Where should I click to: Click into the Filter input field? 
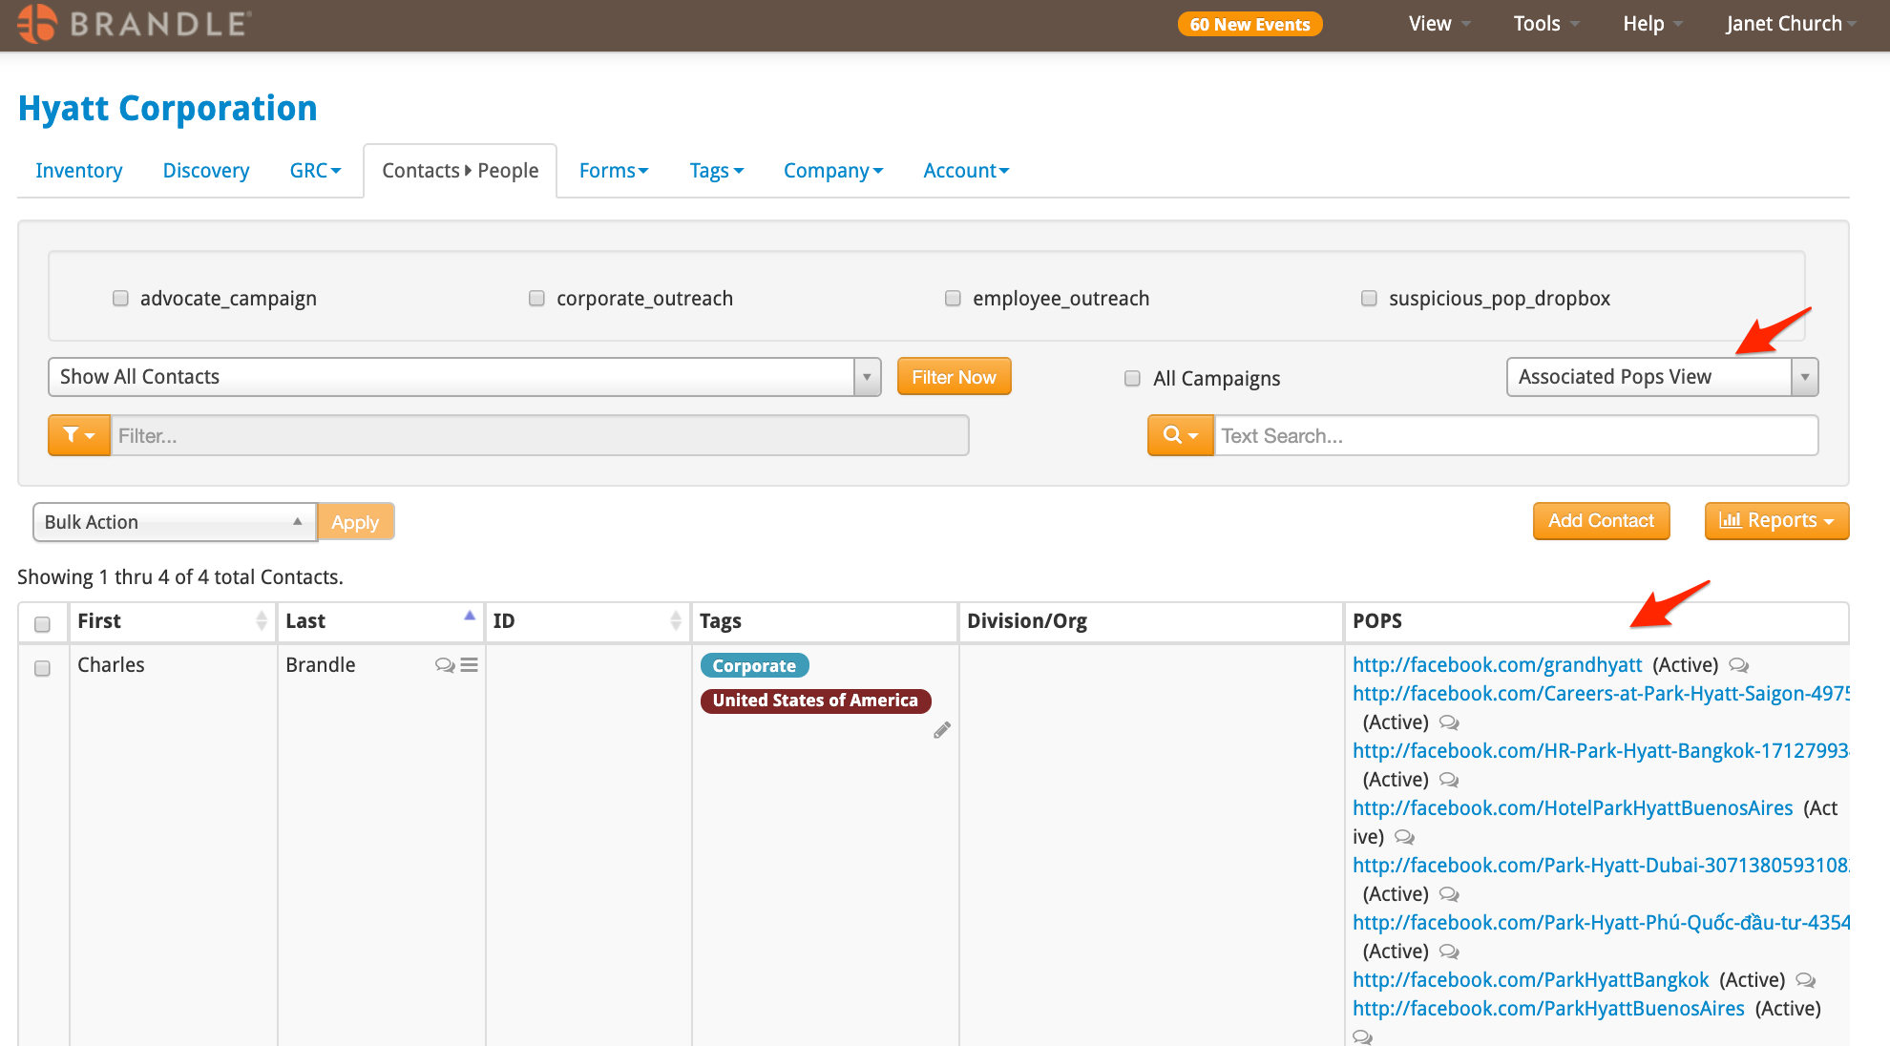coord(540,435)
